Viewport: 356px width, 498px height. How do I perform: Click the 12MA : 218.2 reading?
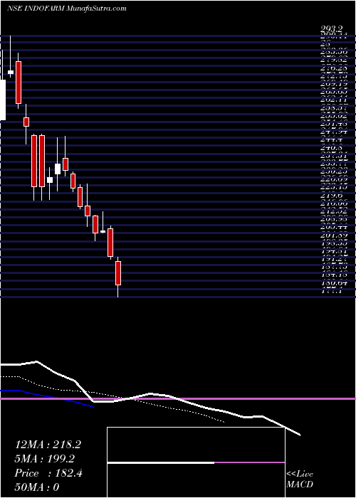(48, 445)
